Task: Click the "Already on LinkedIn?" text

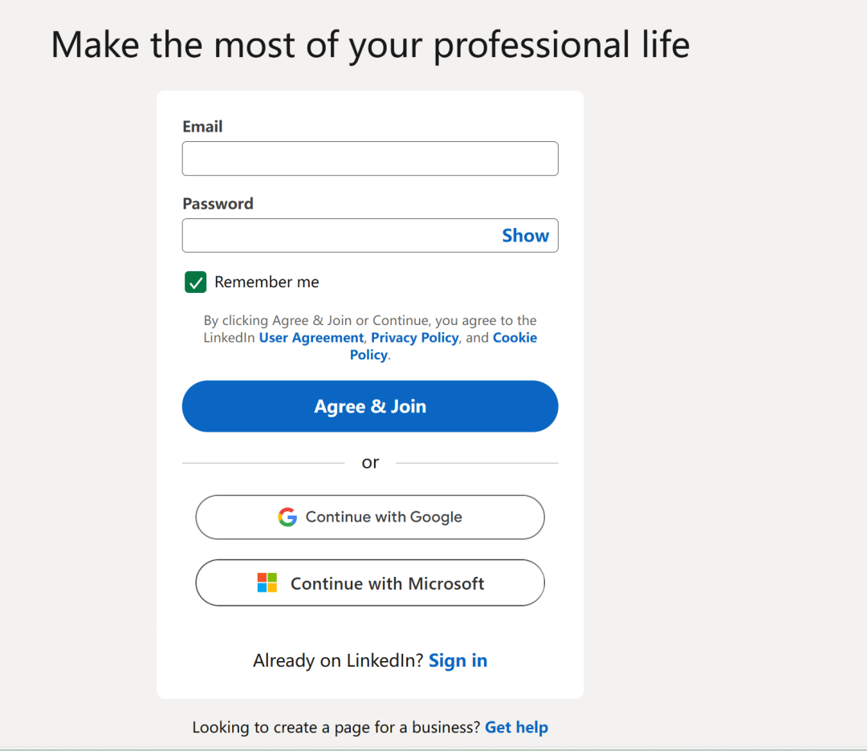Action: (338, 660)
